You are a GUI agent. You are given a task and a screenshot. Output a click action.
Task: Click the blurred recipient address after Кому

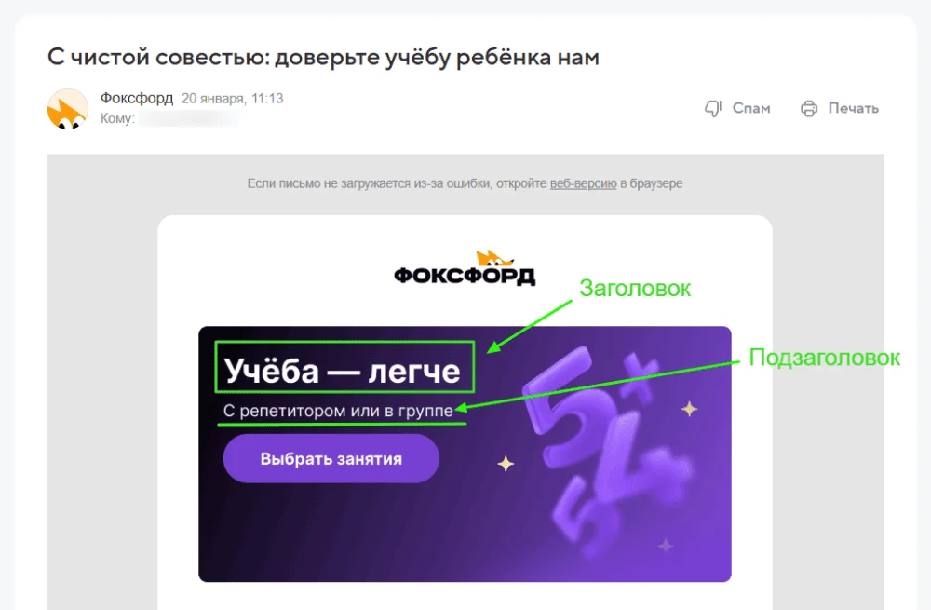tap(189, 119)
